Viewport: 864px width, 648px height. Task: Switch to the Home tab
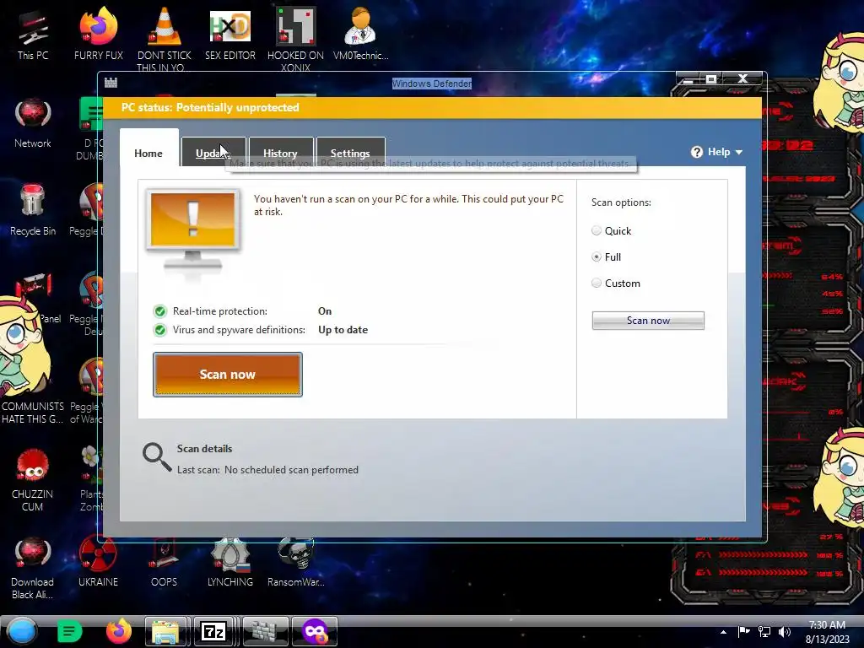[148, 154]
